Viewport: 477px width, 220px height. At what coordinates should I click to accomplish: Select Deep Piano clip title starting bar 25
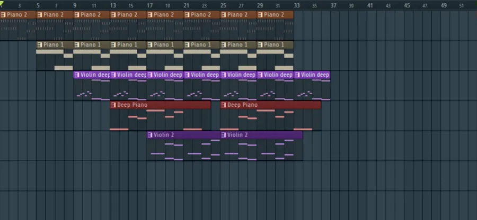tap(242, 105)
